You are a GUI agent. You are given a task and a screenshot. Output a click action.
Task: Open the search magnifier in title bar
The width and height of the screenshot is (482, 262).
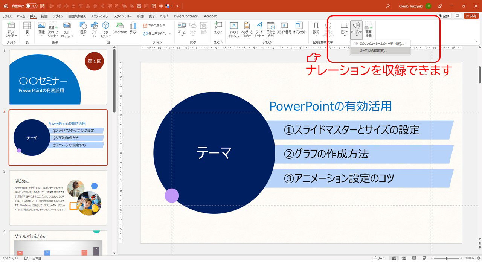pyautogui.click(x=388, y=6)
